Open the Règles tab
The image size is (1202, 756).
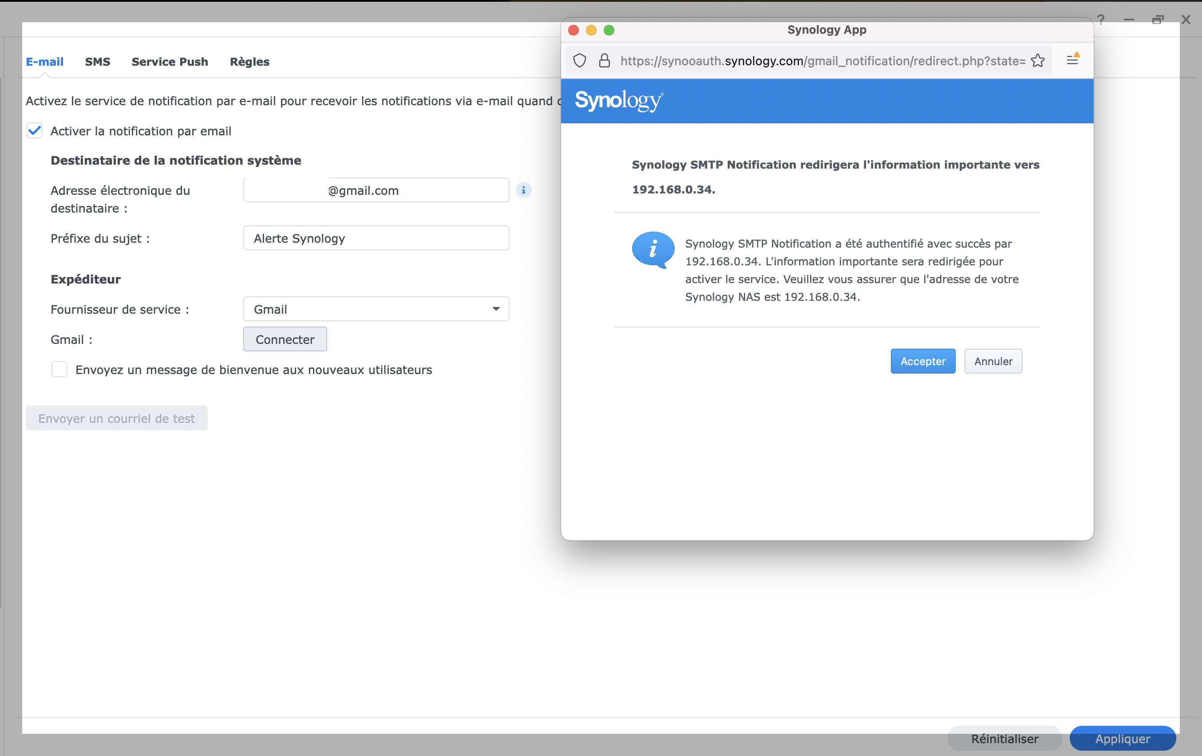pyautogui.click(x=249, y=61)
